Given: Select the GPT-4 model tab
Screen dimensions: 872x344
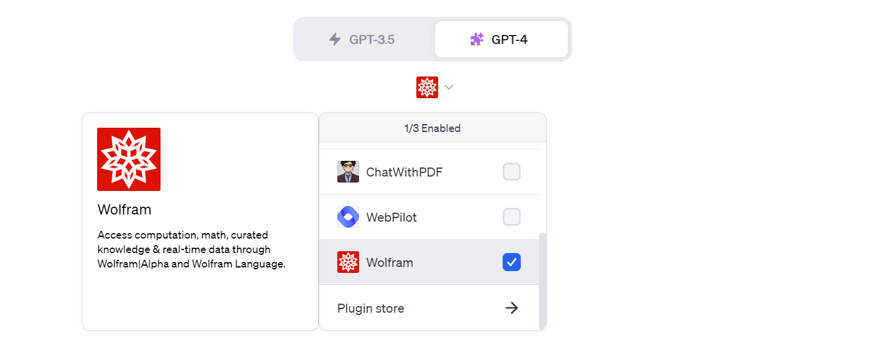Looking at the screenshot, I should (x=501, y=40).
